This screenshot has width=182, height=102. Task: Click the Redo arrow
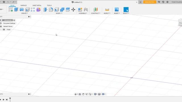[x=13, y=2]
